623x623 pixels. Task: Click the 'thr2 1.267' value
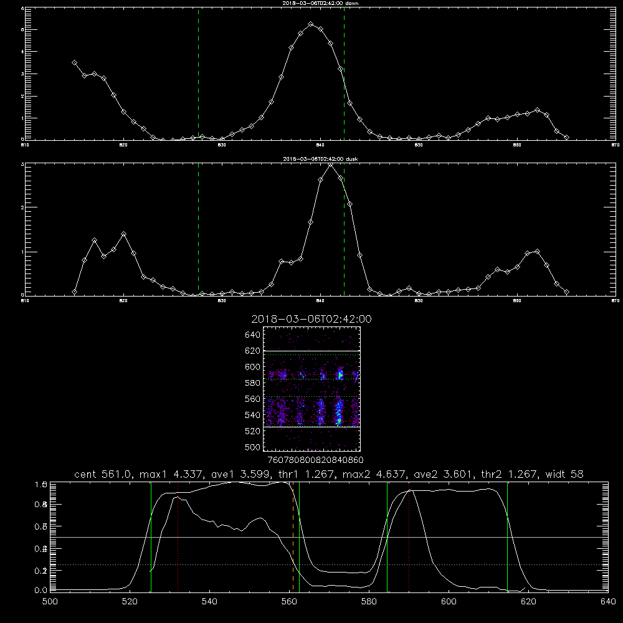point(511,474)
